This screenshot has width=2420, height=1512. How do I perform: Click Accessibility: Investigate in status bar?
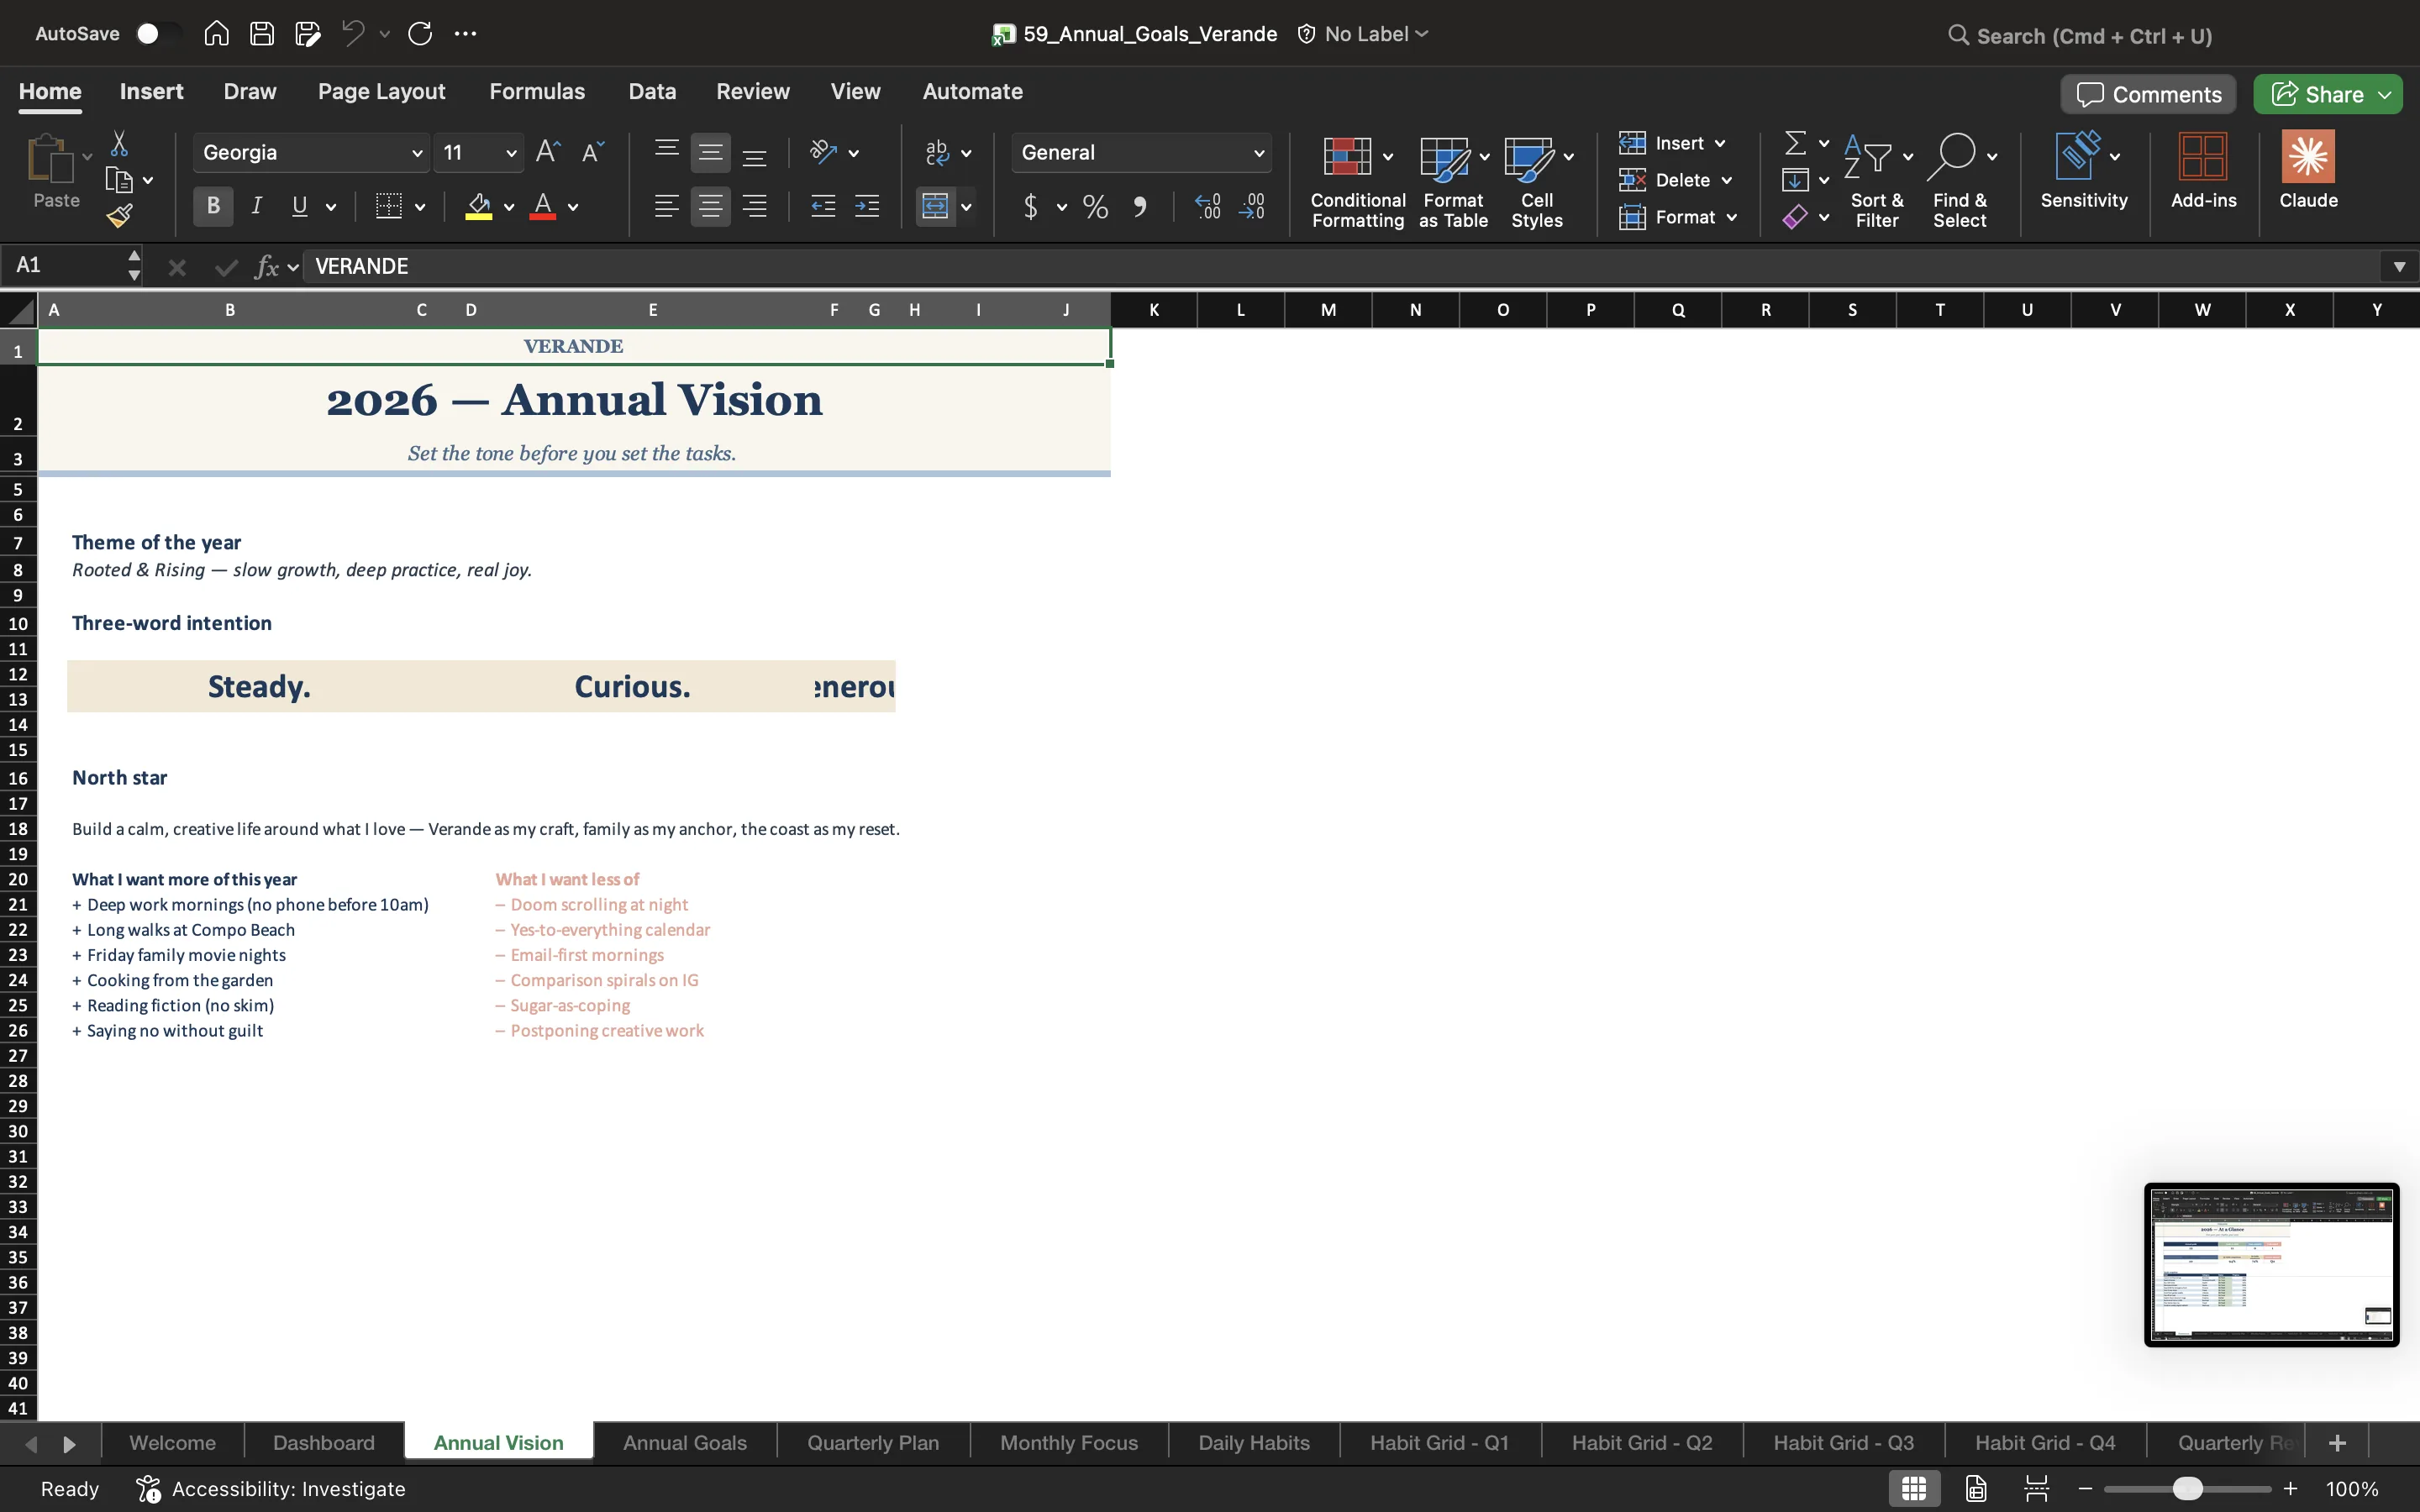[x=271, y=1489]
